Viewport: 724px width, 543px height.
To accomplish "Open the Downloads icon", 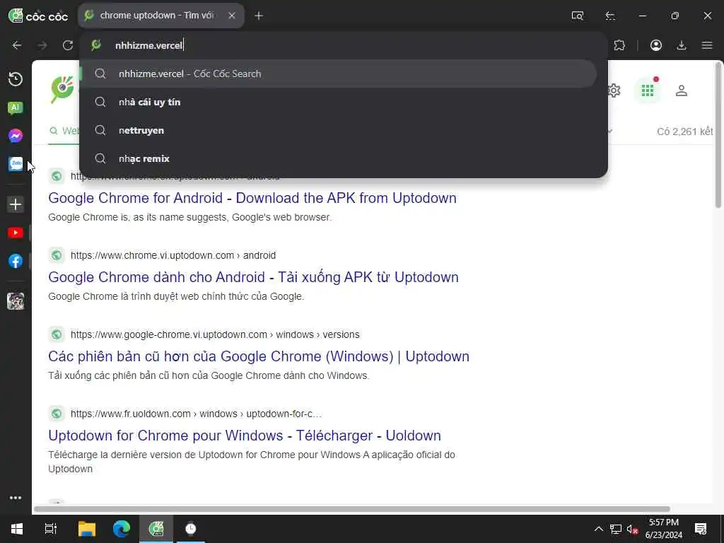I will (x=681, y=45).
